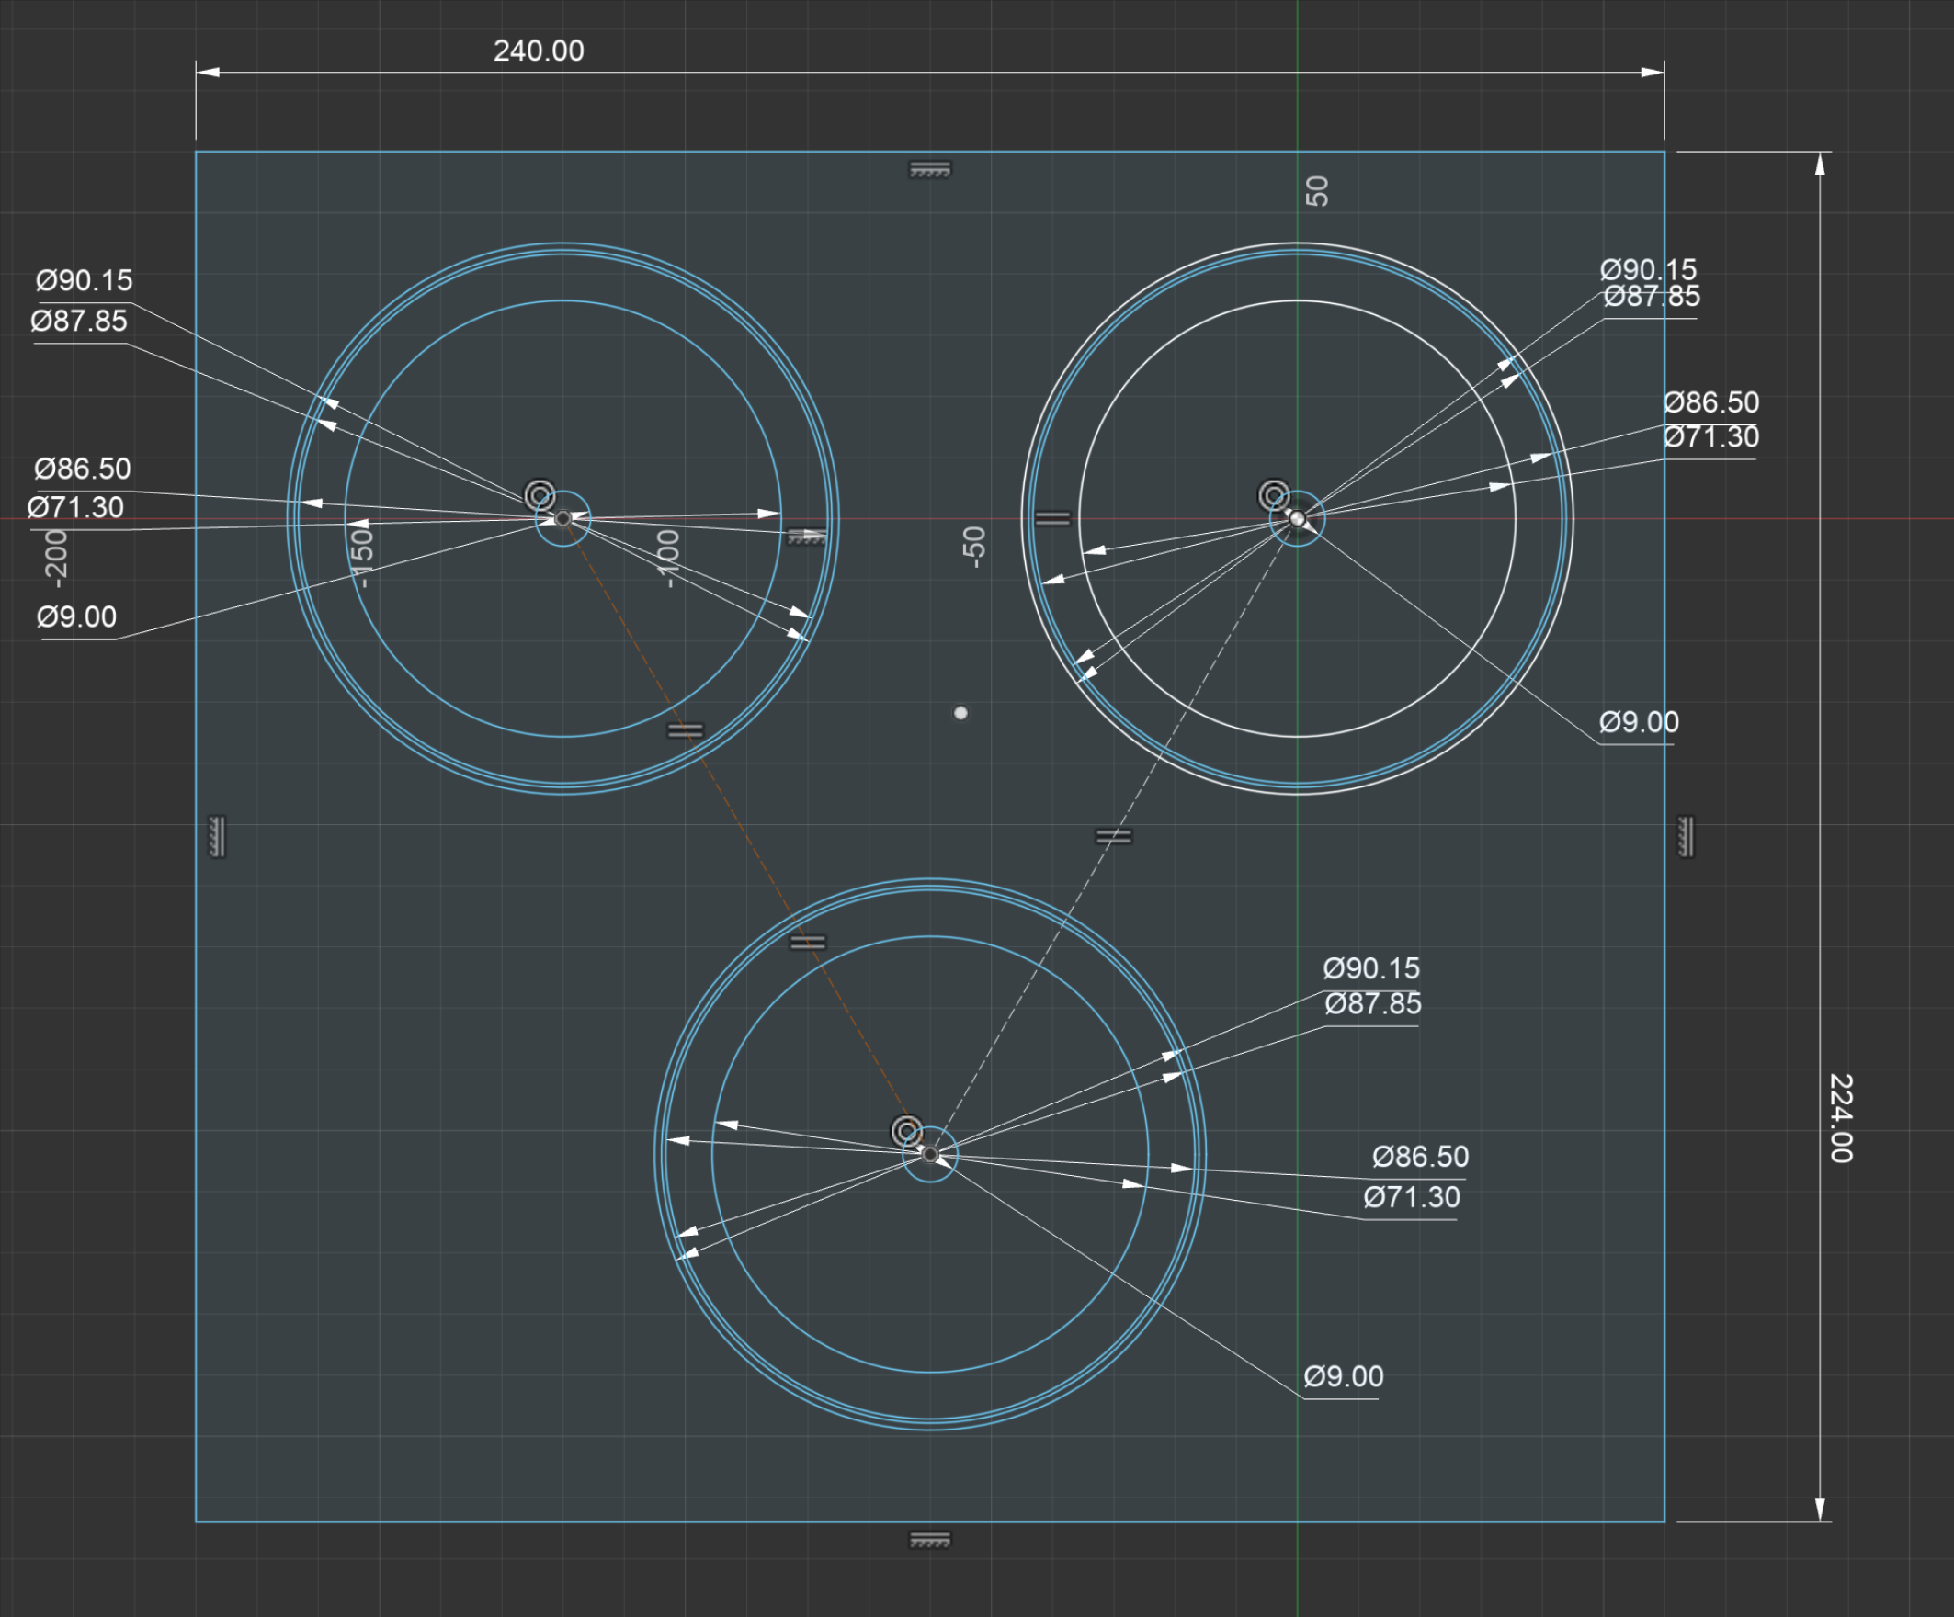Image resolution: width=1954 pixels, height=1617 pixels.
Task: Click the concentric constraint icon at left circle center
Action: pos(539,493)
